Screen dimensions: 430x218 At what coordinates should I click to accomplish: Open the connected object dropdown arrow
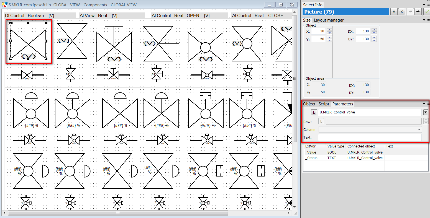426,112
